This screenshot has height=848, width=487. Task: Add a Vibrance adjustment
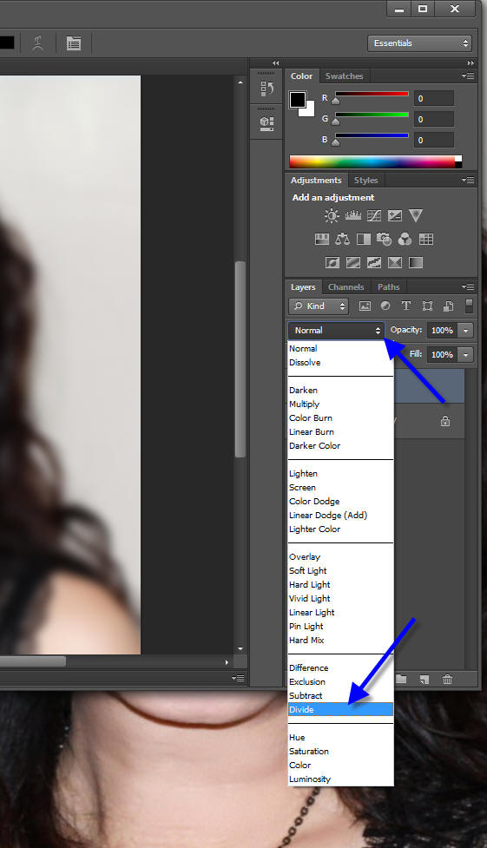click(x=416, y=216)
